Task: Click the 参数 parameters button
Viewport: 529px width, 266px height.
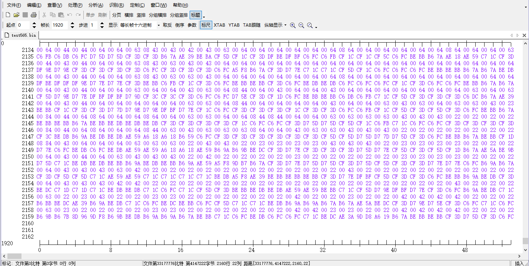Action: click(191, 25)
